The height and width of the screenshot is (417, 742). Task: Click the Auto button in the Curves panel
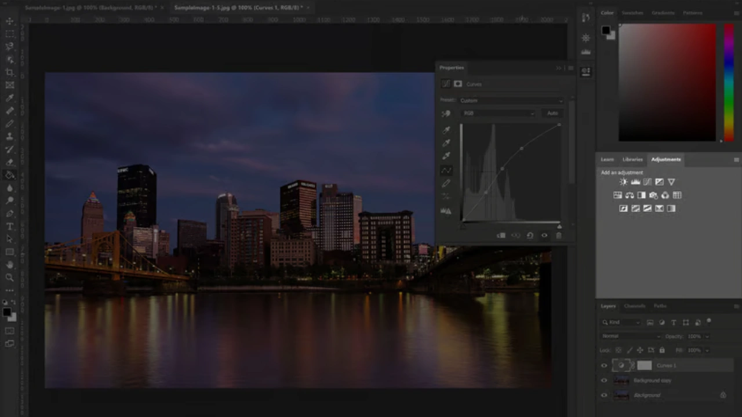coord(552,113)
